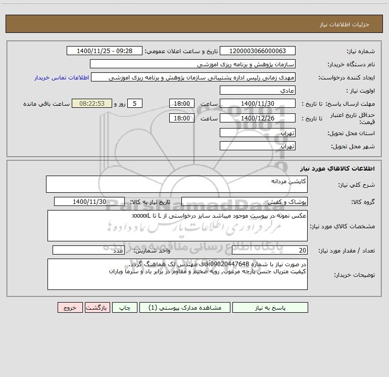Click the شرح کلی نیاز box کاپشن مردانه

pyautogui.click(x=177, y=184)
